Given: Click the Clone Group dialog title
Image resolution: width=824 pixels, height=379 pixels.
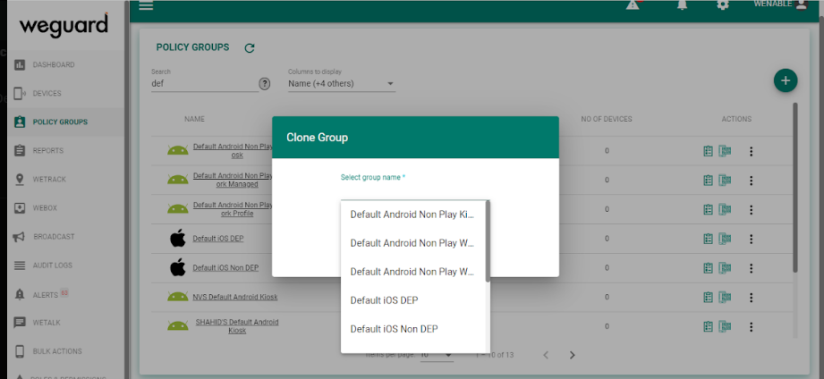Looking at the screenshot, I should click(318, 138).
